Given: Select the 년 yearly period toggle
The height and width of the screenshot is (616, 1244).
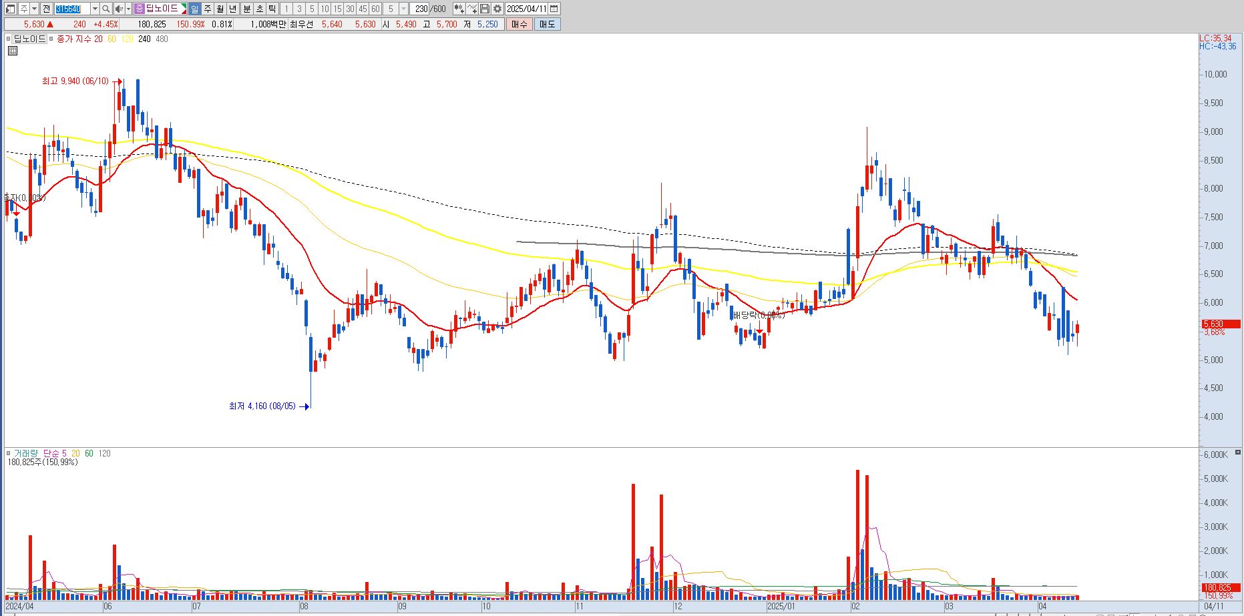Looking at the screenshot, I should pyautogui.click(x=232, y=9).
